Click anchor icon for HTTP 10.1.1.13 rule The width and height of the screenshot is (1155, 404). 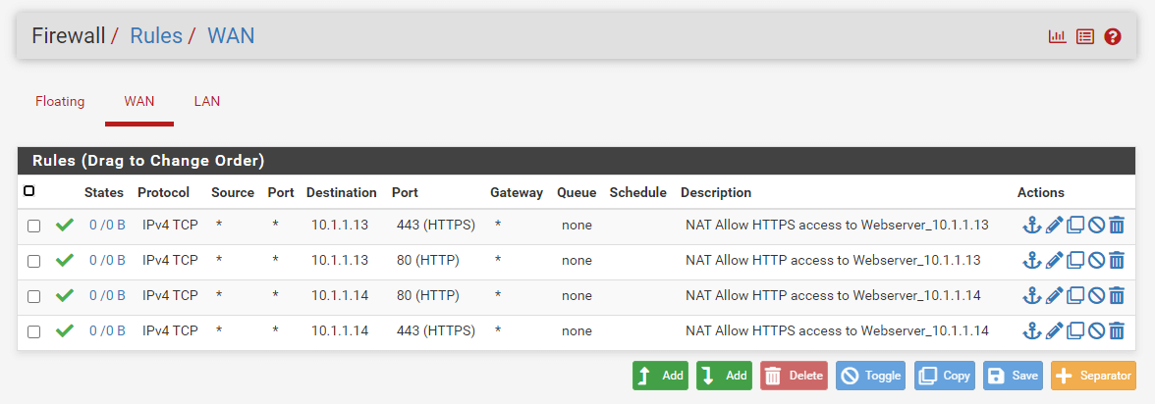(x=1032, y=260)
